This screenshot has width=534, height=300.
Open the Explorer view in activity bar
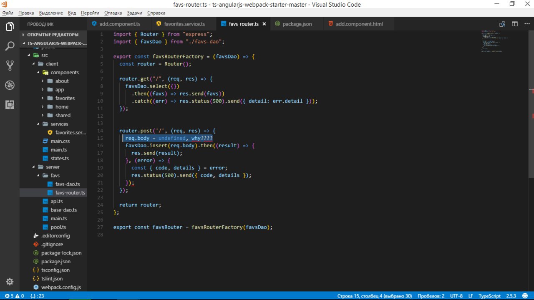(x=10, y=27)
